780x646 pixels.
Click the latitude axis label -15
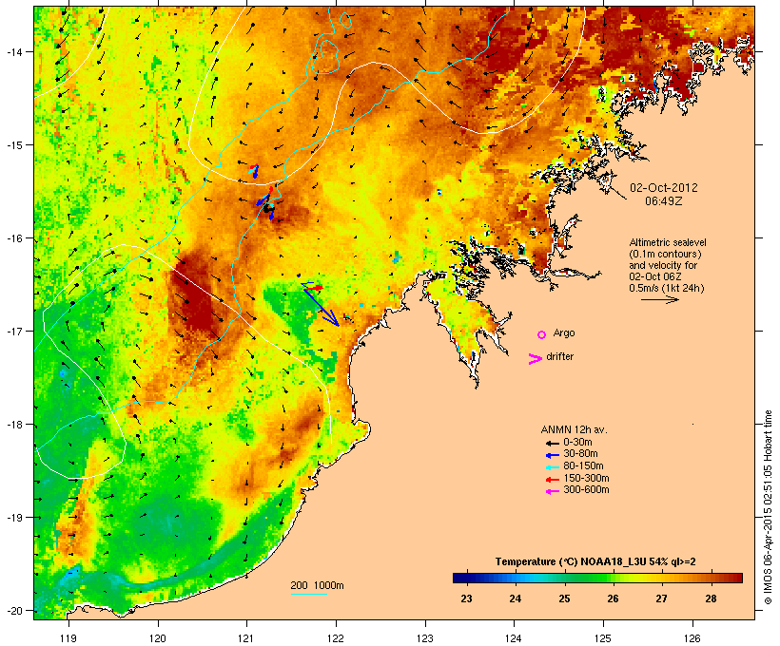coord(13,145)
